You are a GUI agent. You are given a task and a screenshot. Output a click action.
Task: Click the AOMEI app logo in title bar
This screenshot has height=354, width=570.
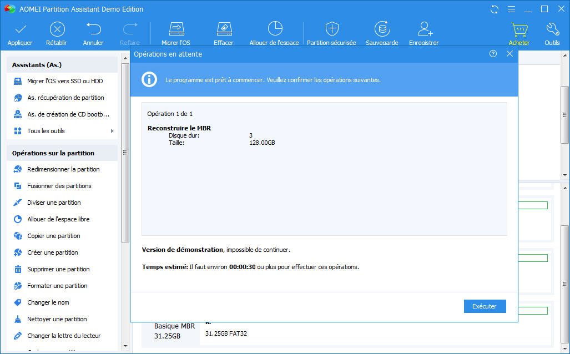click(10, 9)
